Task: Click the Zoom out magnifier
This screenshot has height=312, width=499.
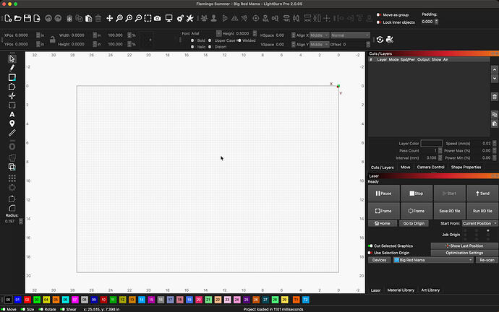Action: click(x=138, y=19)
